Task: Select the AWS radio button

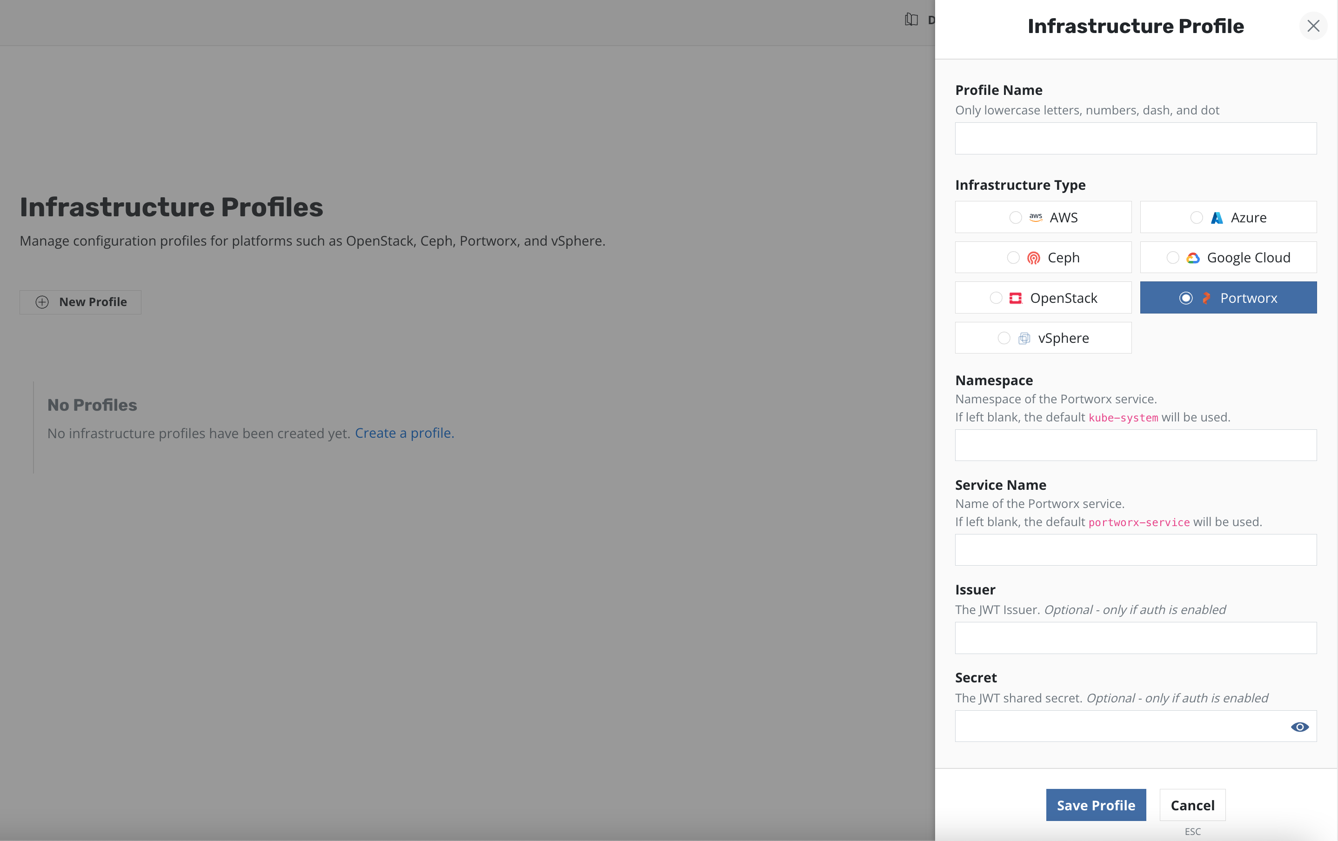Action: 1015,218
